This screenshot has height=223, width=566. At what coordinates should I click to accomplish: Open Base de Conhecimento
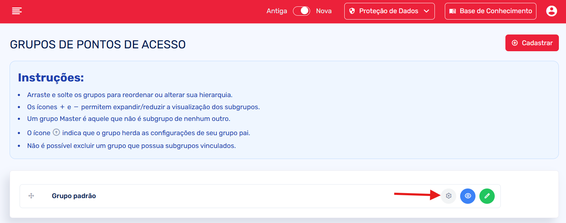coord(490,11)
